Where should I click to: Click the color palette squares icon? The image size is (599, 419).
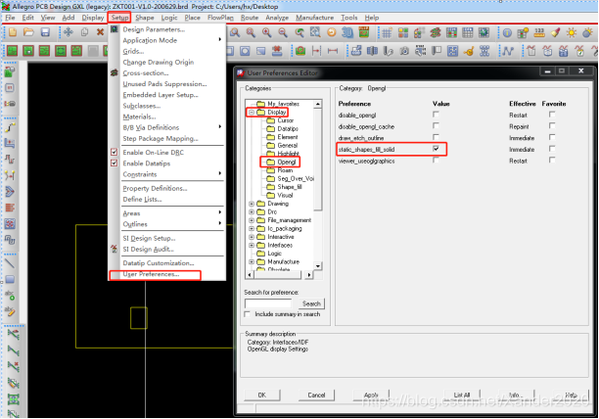(403, 33)
